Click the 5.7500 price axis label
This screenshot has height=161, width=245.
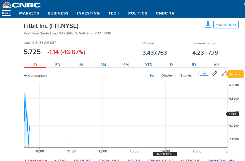[234, 126]
